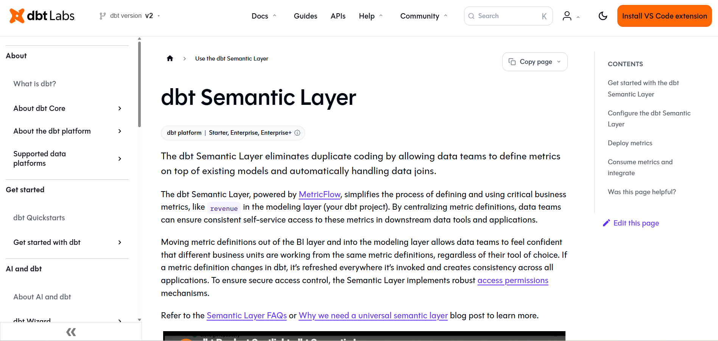
Task: Click the Use the dbt Semantic Layer breadcrumb
Action: pos(232,58)
